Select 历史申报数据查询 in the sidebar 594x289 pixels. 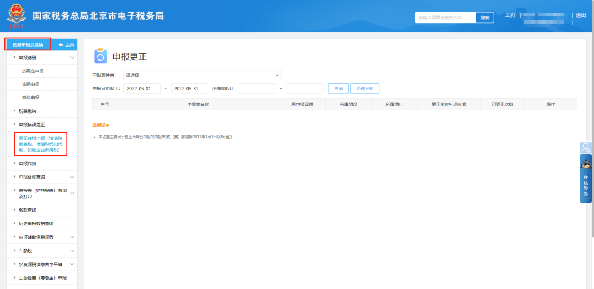pyautogui.click(x=36, y=224)
